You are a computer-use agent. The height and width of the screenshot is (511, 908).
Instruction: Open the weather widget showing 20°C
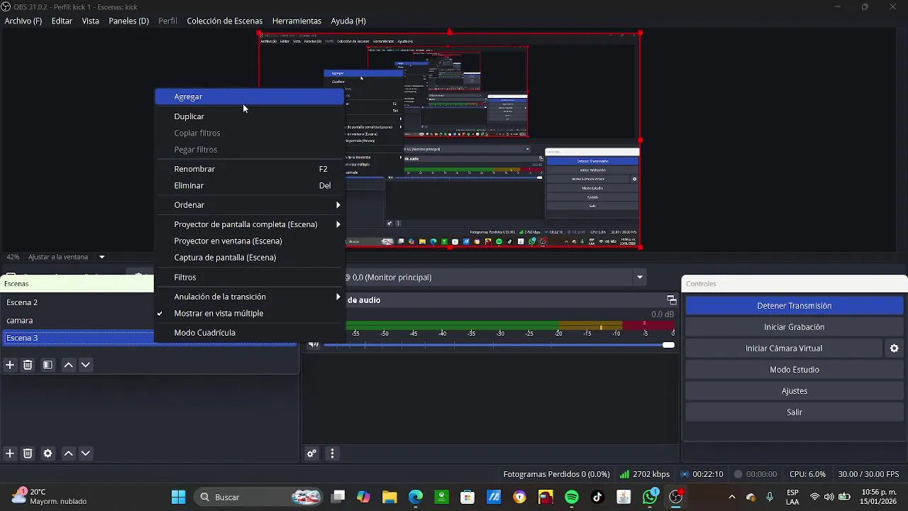(49, 497)
